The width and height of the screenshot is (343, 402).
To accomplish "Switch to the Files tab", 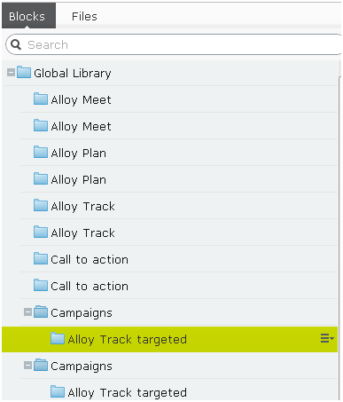I will pyautogui.click(x=84, y=16).
